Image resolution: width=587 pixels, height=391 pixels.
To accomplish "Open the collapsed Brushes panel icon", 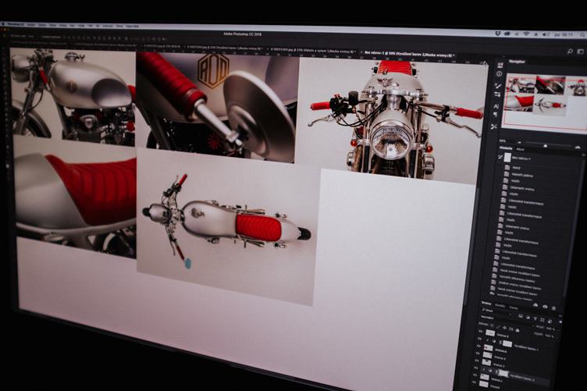I will click(498, 86).
